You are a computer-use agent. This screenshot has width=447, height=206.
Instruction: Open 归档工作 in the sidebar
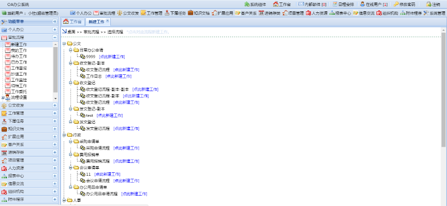[19, 86]
